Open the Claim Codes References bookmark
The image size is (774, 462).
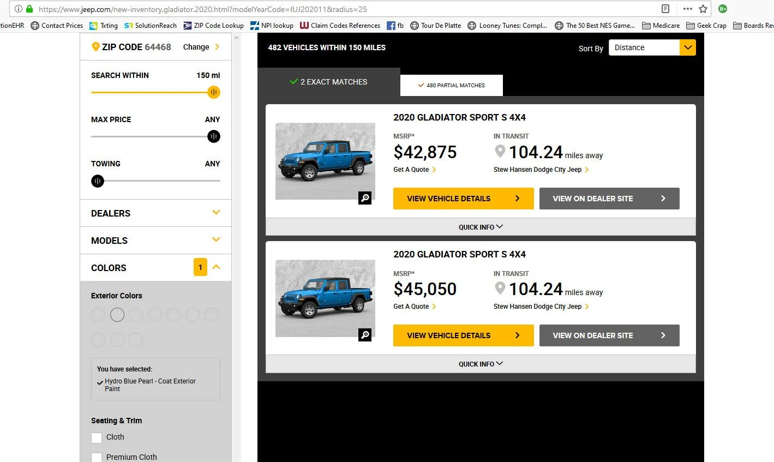point(340,25)
